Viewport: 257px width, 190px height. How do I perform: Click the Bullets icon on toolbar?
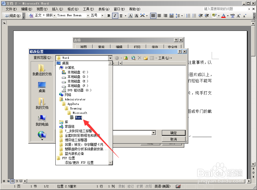[x=194, y=15]
